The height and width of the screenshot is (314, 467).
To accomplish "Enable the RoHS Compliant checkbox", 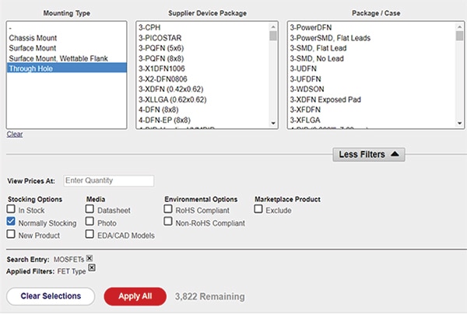I will (169, 210).
